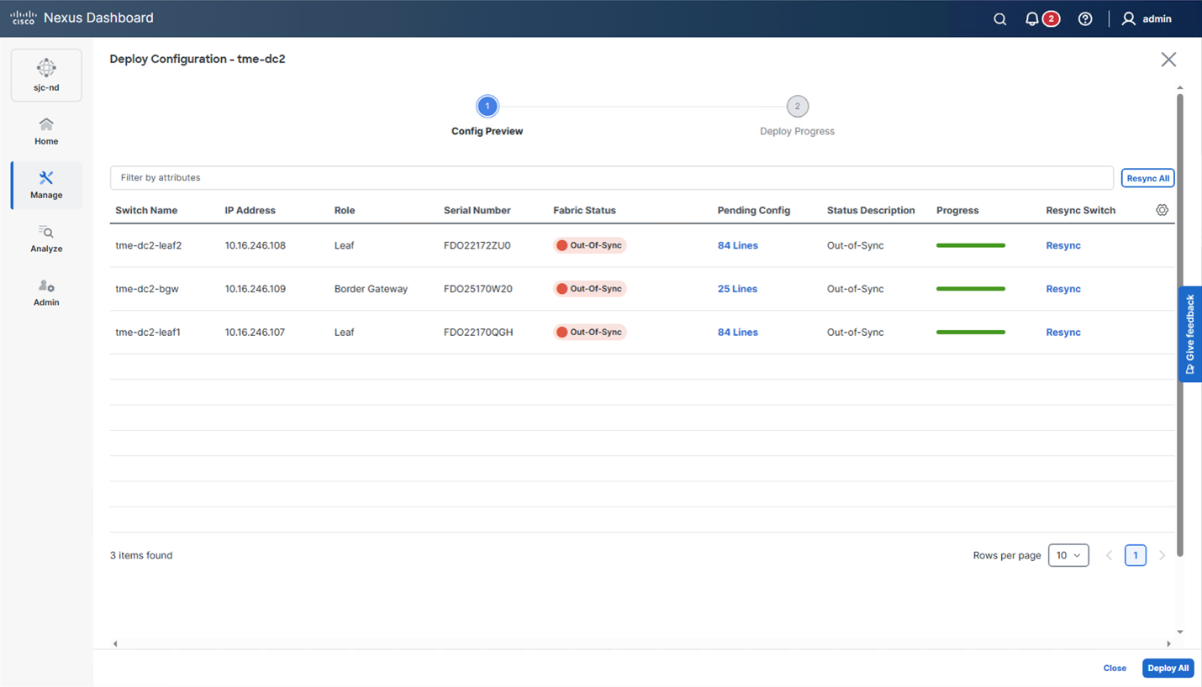Click the Cisco logo in the header
This screenshot has height=687, width=1202.
pyautogui.click(x=23, y=18)
